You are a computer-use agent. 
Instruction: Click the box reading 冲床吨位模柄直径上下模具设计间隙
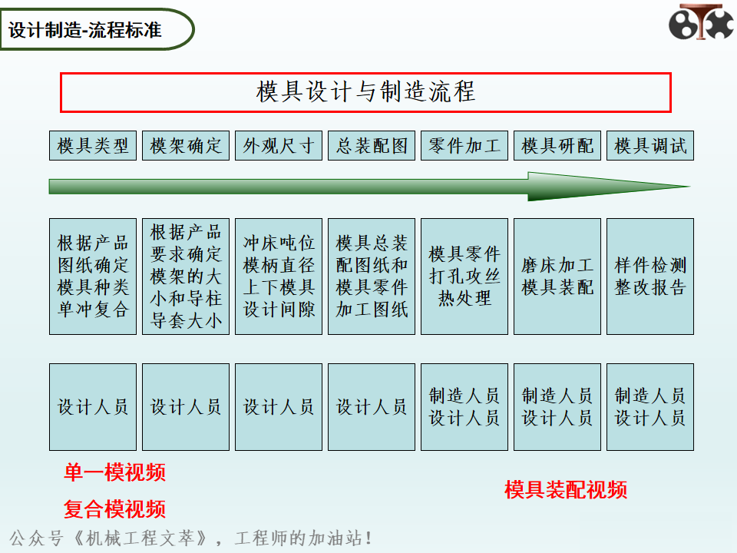pos(279,276)
